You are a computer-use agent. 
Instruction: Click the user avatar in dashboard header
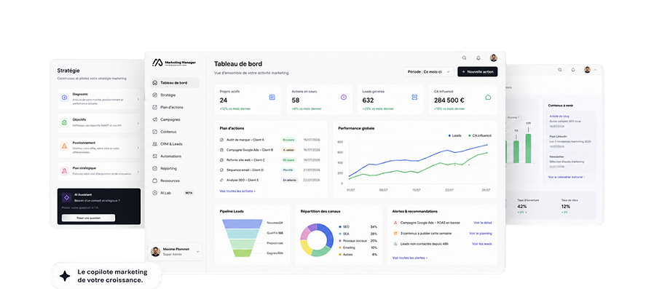pos(494,58)
